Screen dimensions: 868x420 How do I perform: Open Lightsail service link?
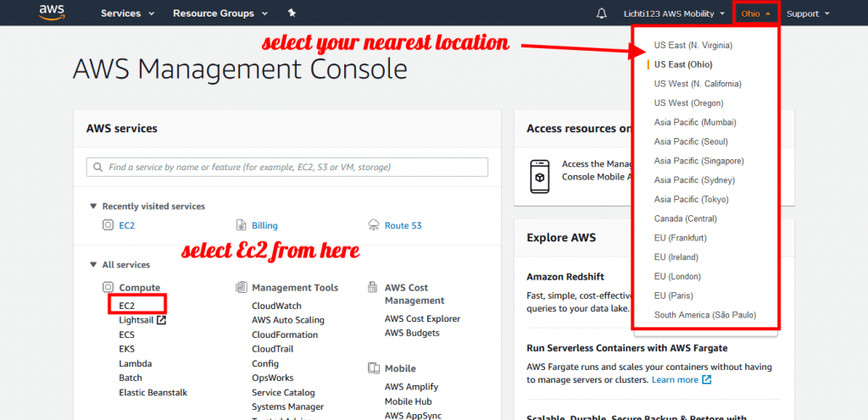click(136, 320)
